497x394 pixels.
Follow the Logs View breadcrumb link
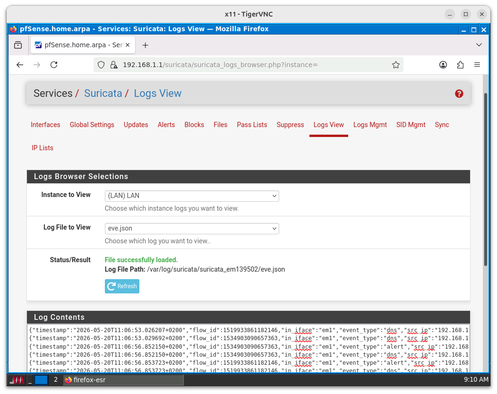[157, 94]
